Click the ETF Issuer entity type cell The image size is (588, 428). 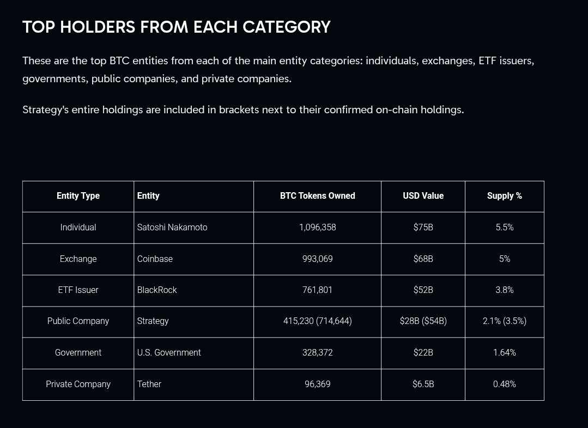pyautogui.click(x=78, y=290)
